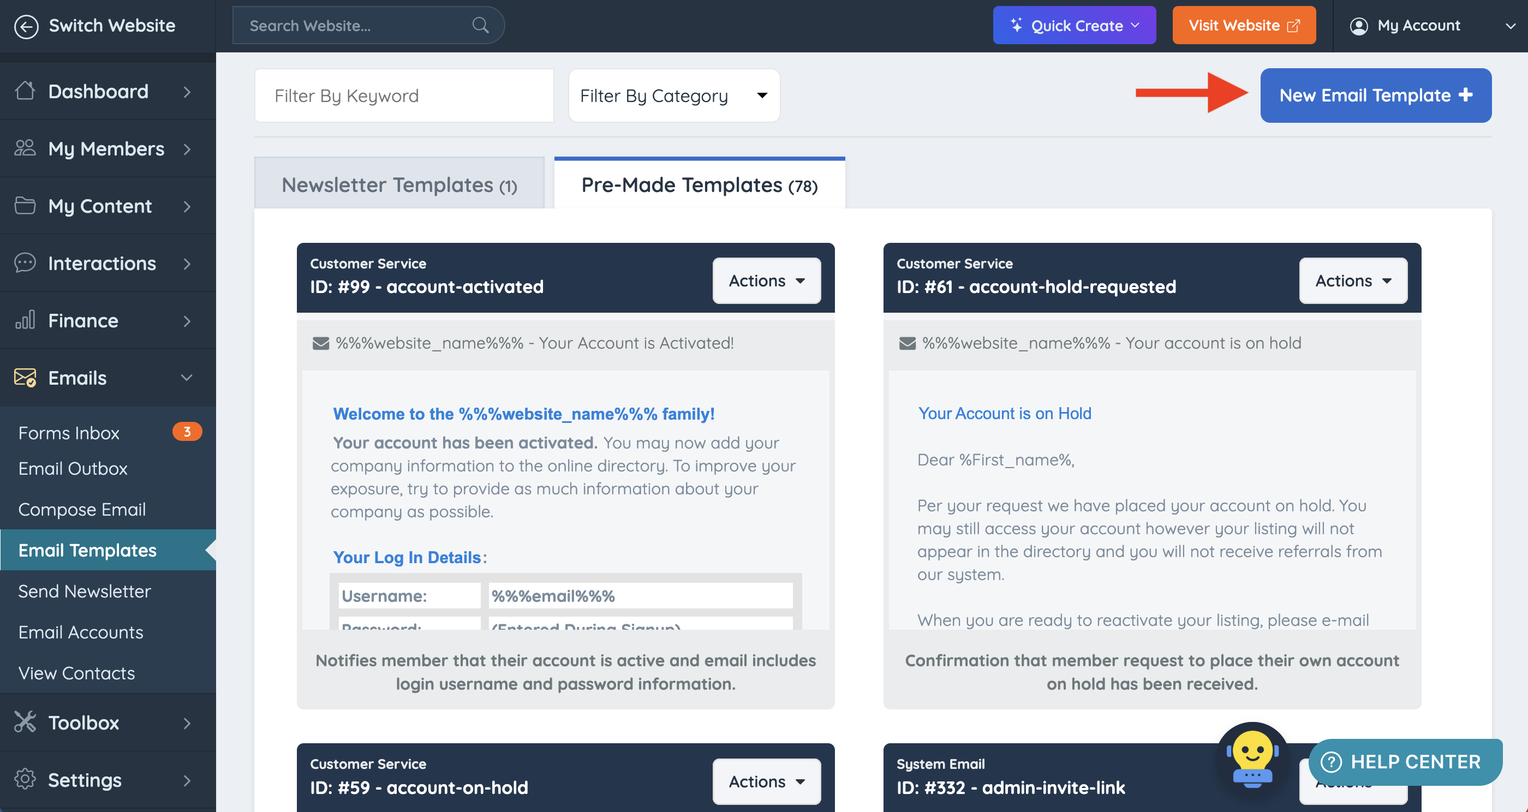Switch to Newsletter Templates tab
Viewport: 1528px width, 812px height.
pyautogui.click(x=398, y=185)
